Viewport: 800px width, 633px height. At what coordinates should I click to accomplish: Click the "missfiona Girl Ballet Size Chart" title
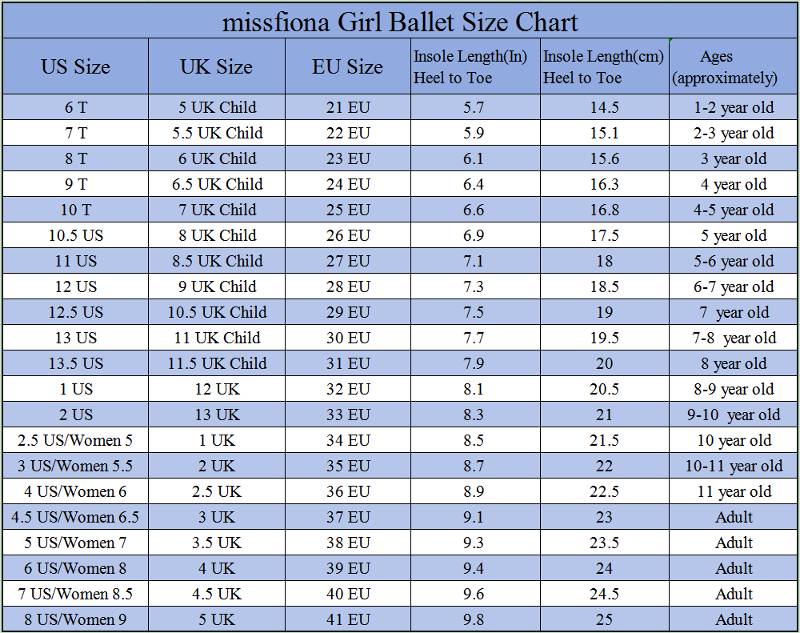pyautogui.click(x=400, y=21)
